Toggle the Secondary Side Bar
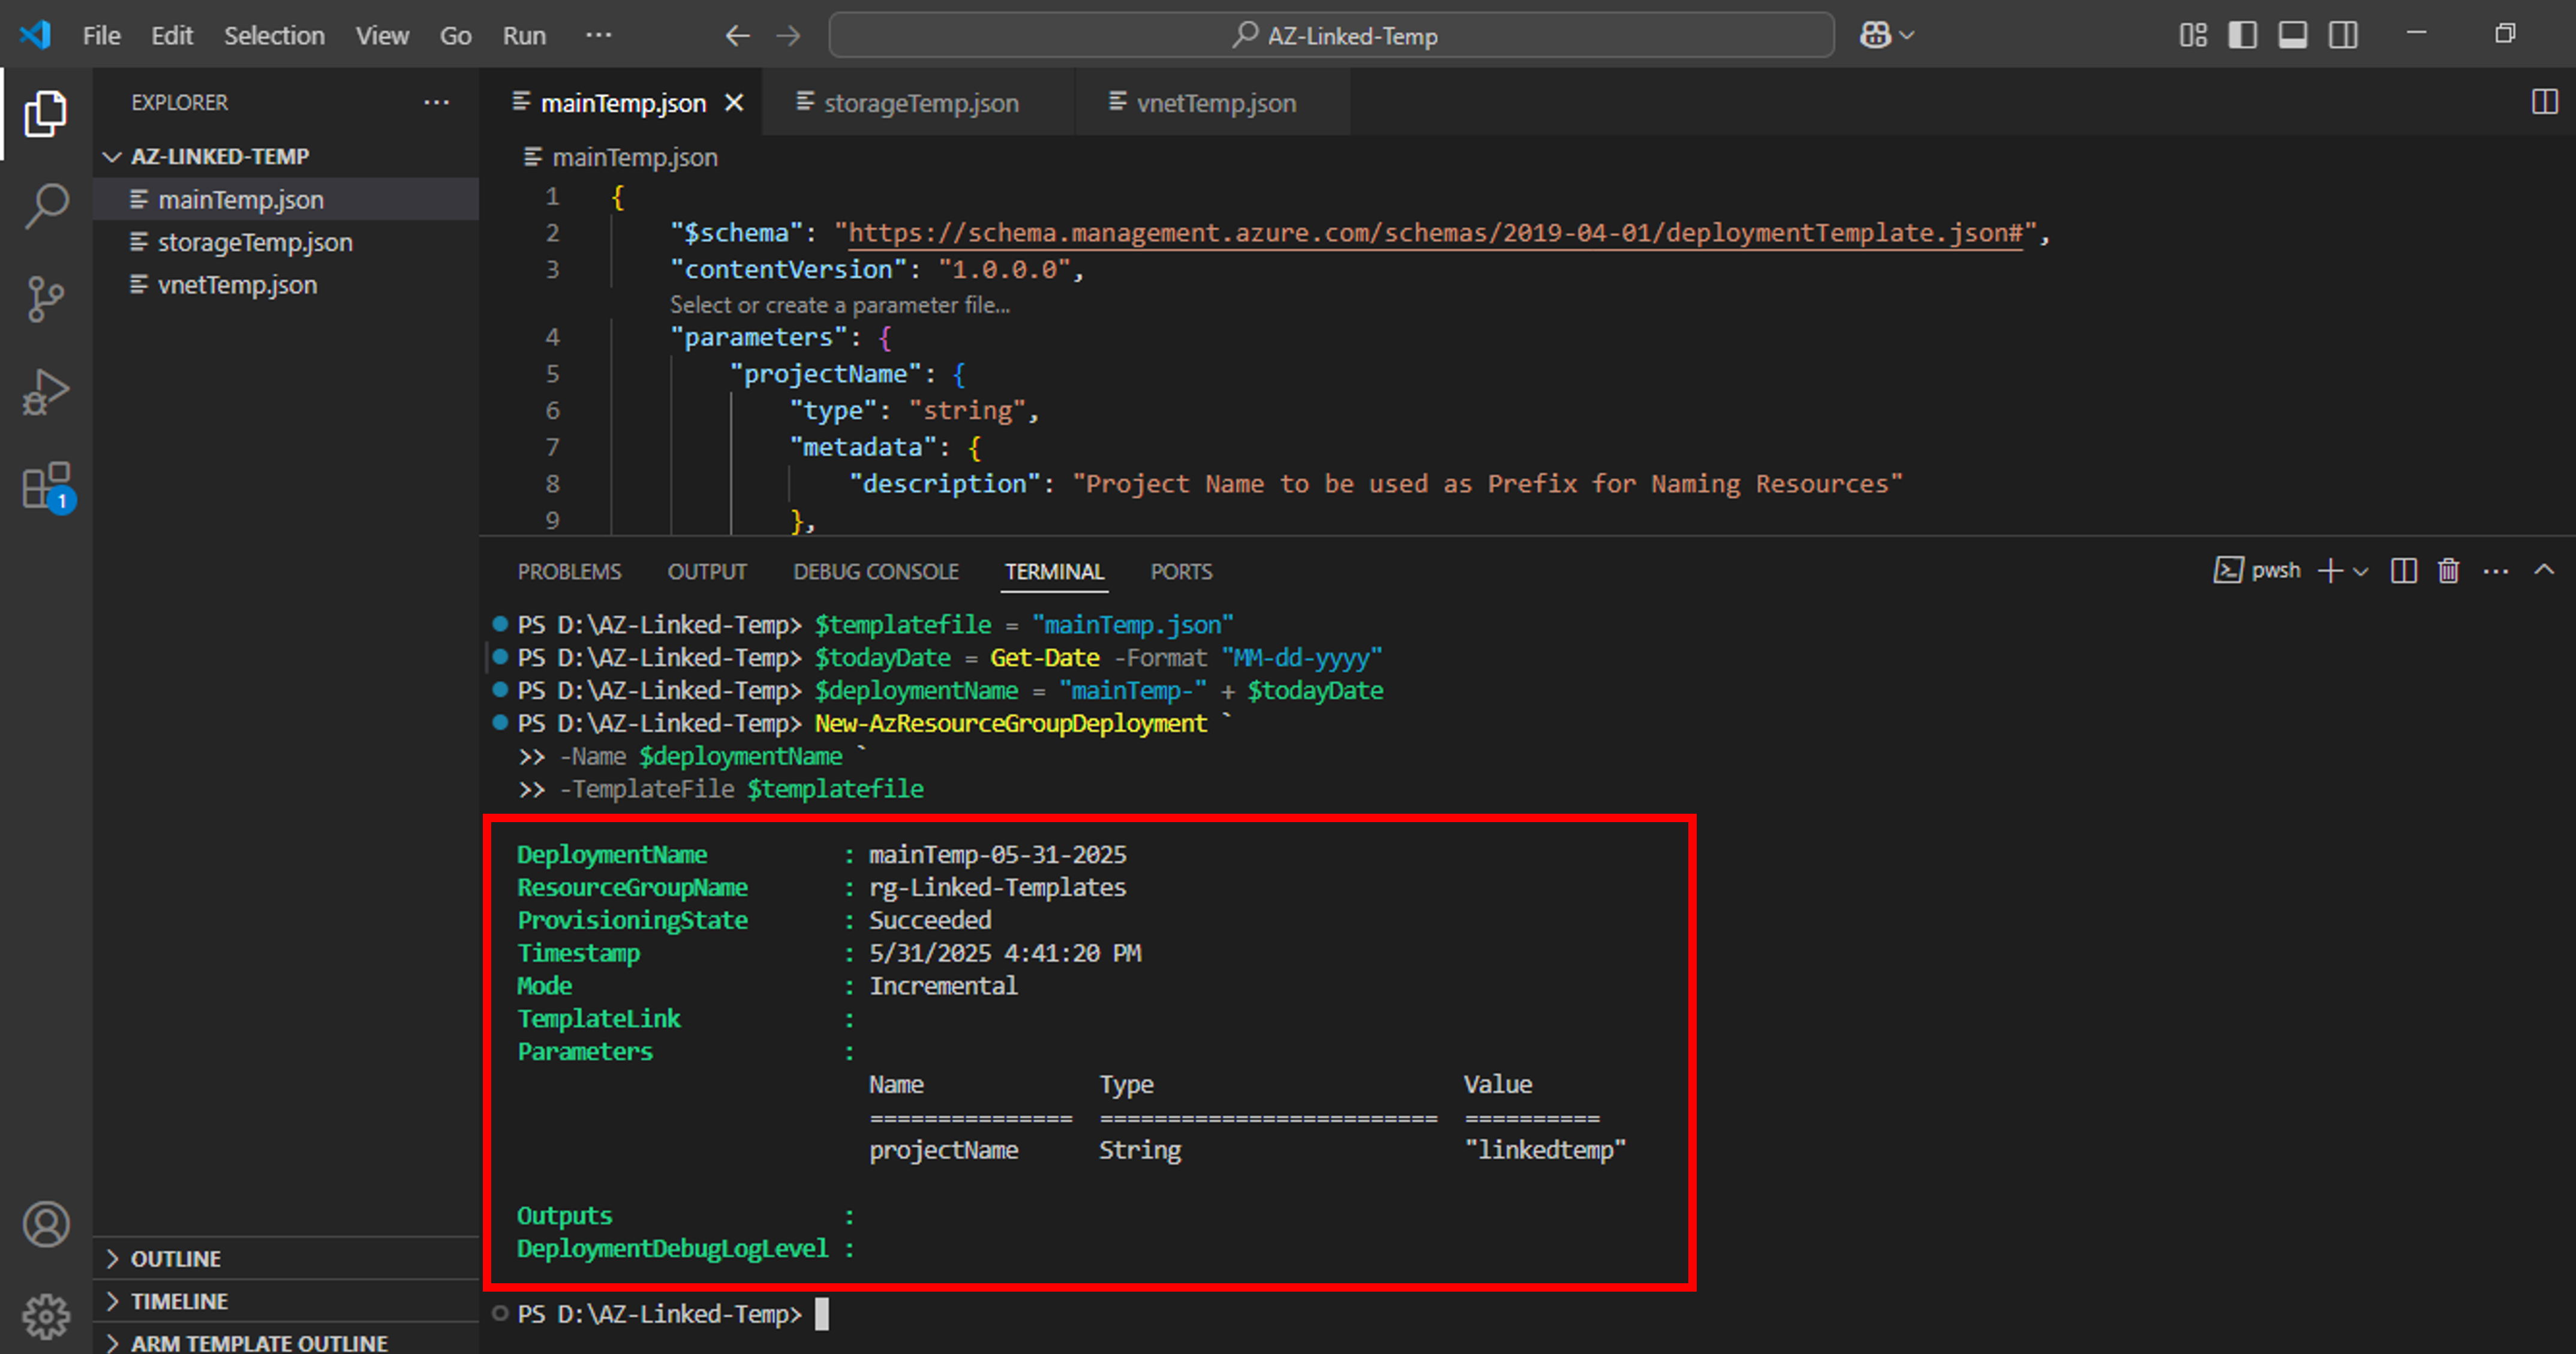The height and width of the screenshot is (1354, 2576). click(2343, 34)
